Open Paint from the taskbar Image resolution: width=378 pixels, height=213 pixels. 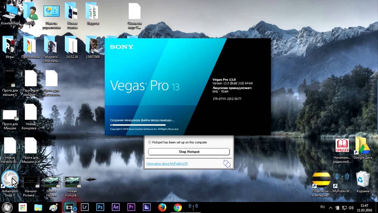click(53, 208)
